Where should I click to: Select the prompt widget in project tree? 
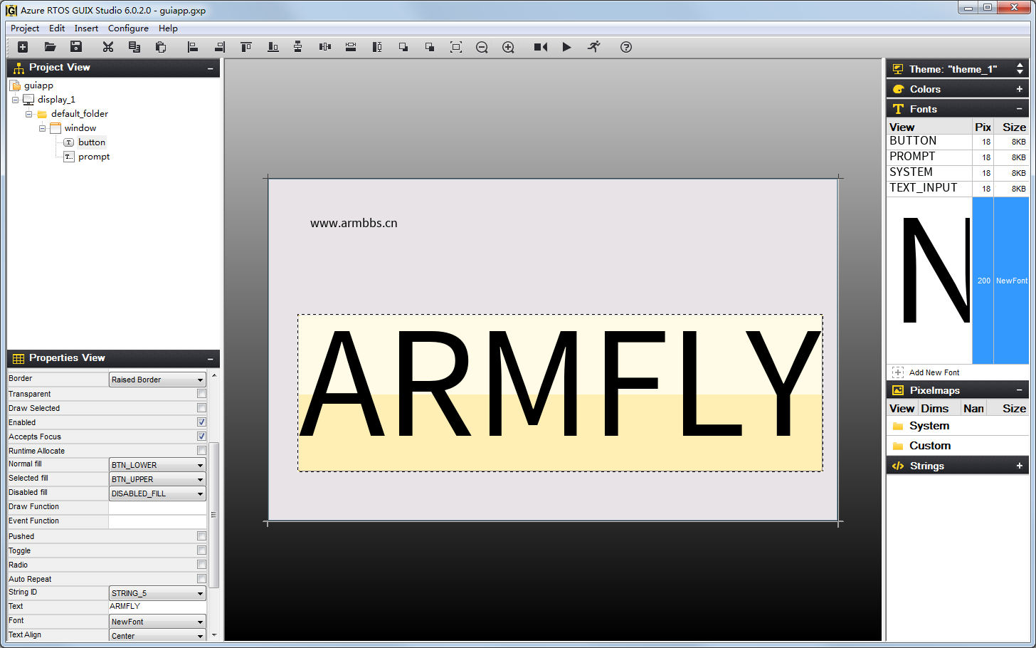[x=94, y=157]
